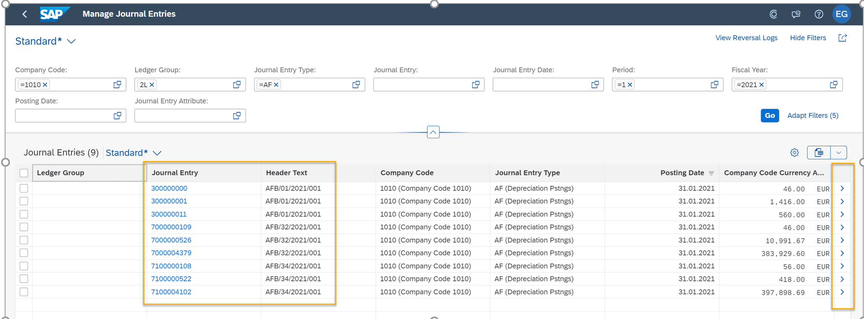
Task: Open Ledger Group column header menu
Action: [x=89, y=173]
